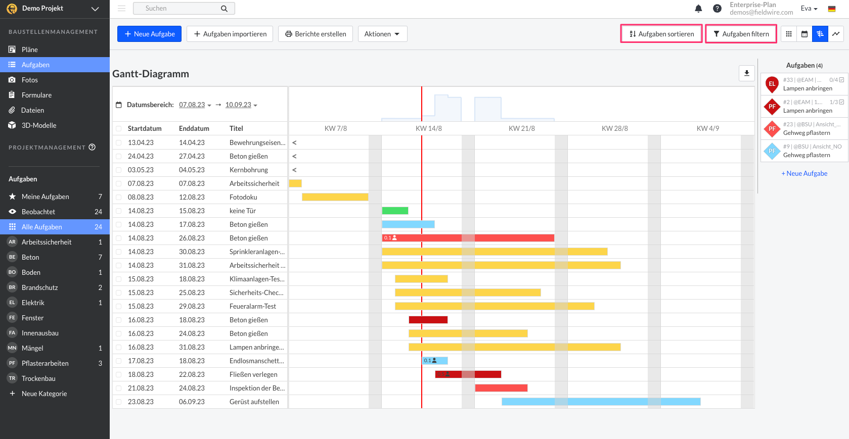
Task: Download the Gantt diagram
Action: tap(746, 73)
